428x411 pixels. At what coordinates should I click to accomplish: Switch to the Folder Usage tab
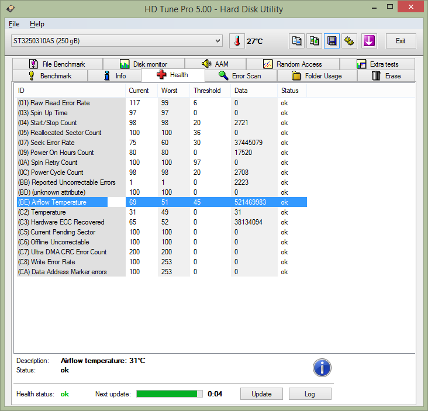coord(317,75)
